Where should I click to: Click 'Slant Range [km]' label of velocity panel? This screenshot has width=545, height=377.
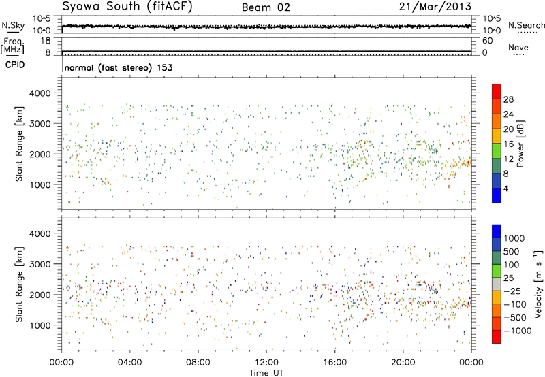[x=19, y=284]
